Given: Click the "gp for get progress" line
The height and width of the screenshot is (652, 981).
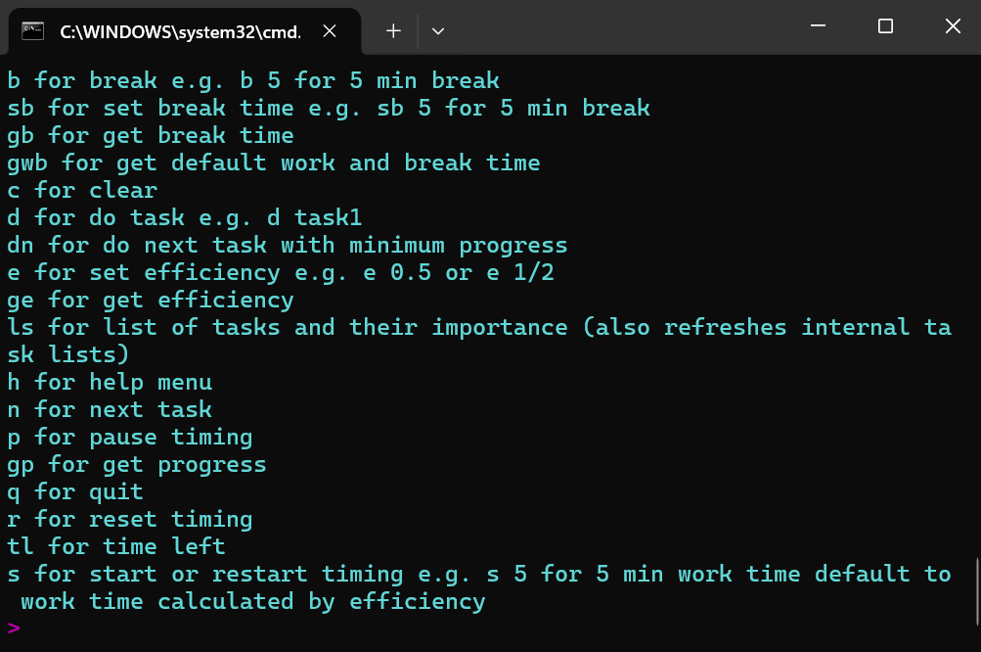Looking at the screenshot, I should click(137, 464).
